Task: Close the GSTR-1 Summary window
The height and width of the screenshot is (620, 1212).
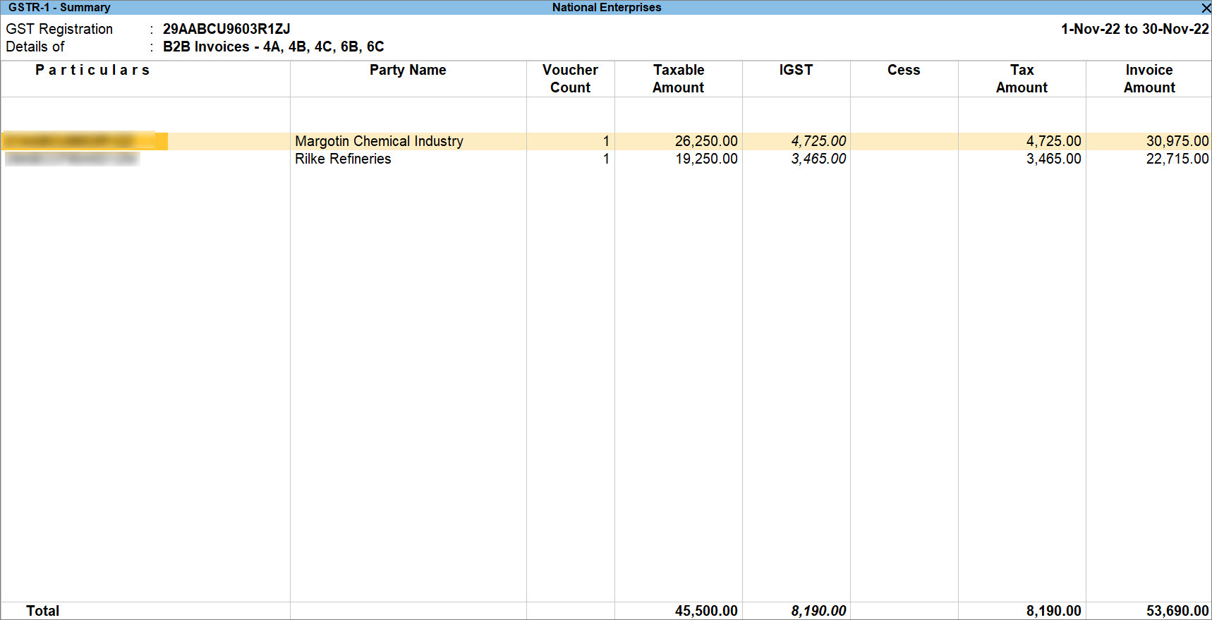Action: coord(1206,8)
